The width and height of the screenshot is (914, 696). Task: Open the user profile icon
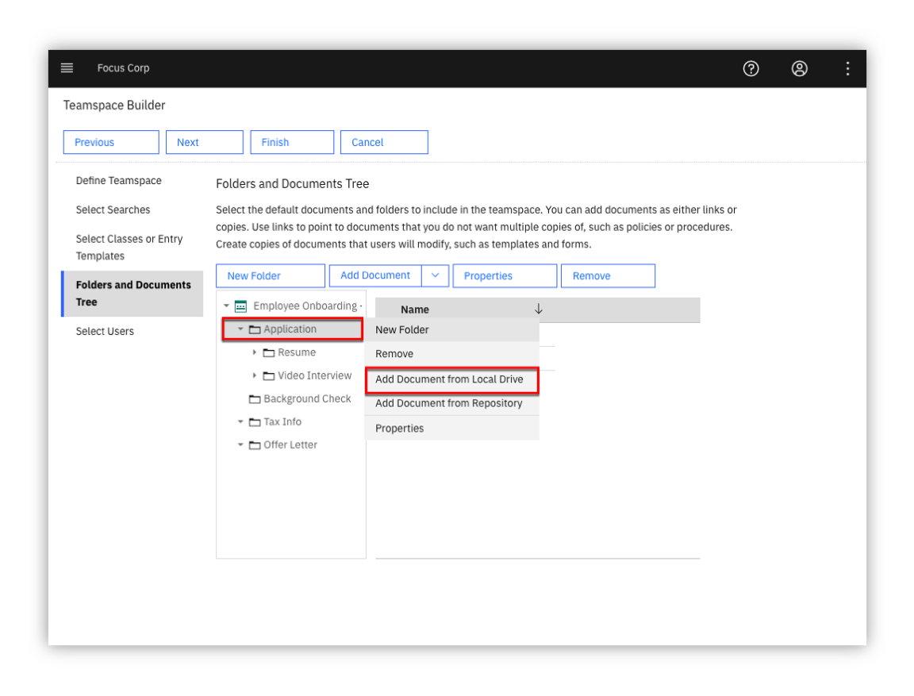pos(799,69)
